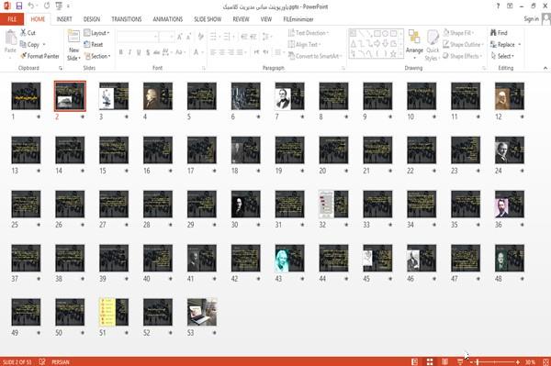Toggle Italic formatting
This screenshot has height=366, width=551.
[129, 52]
